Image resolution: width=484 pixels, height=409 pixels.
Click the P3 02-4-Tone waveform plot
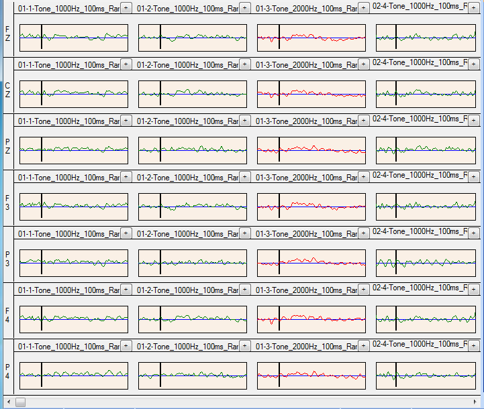pyautogui.click(x=426, y=264)
